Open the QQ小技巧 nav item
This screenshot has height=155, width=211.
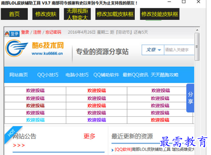click(x=48, y=75)
